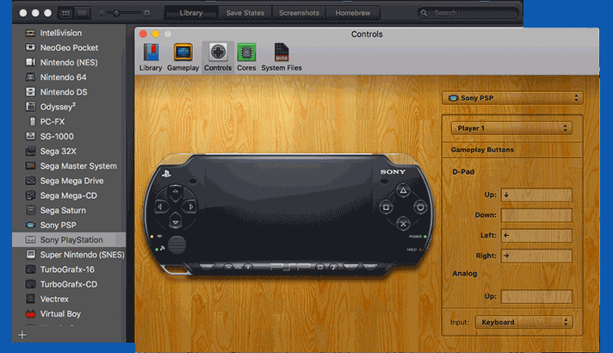Open the Cores preferences icon
This screenshot has height=353, width=613.
(x=246, y=53)
